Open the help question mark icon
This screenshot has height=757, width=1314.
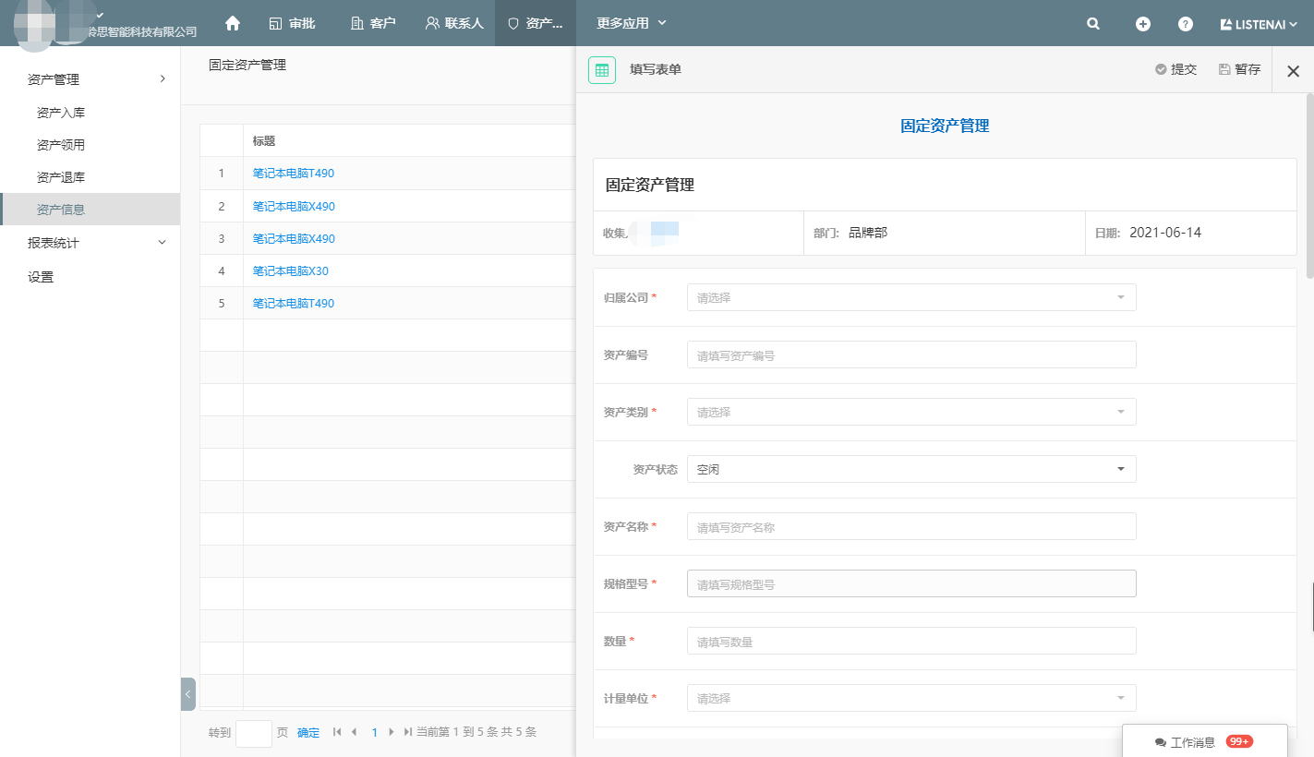pos(1186,24)
